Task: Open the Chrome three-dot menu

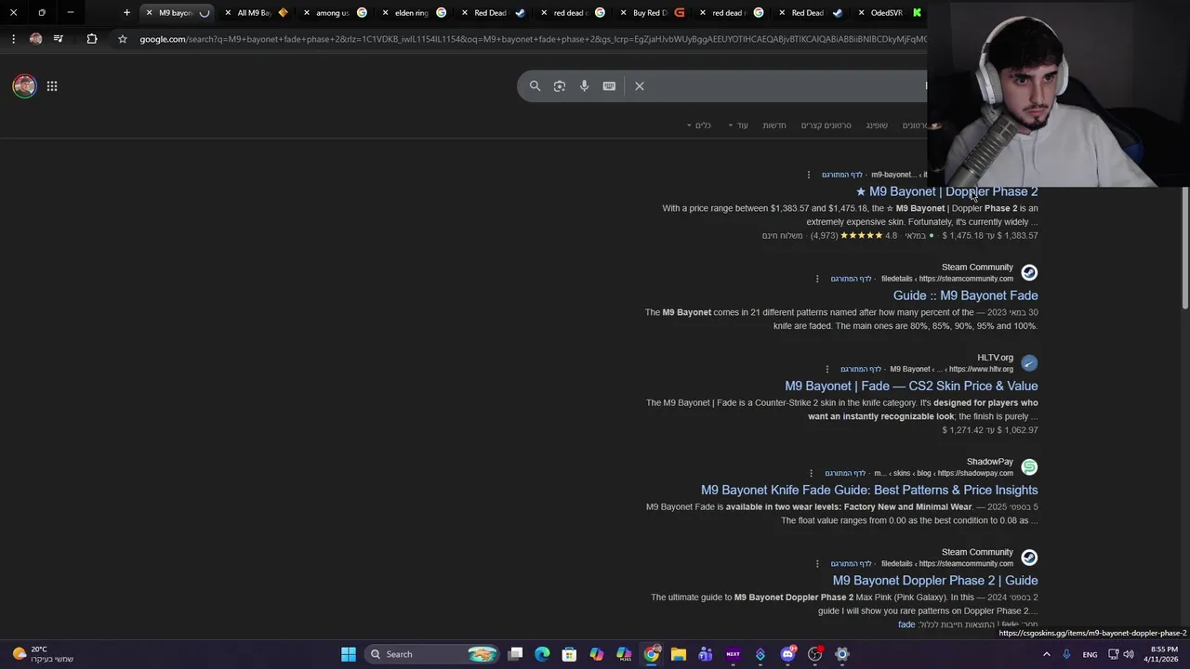Action: coord(13,39)
